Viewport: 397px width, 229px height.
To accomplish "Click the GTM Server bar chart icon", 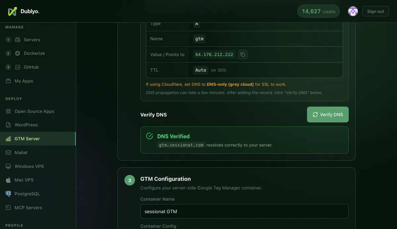I will point(8,139).
